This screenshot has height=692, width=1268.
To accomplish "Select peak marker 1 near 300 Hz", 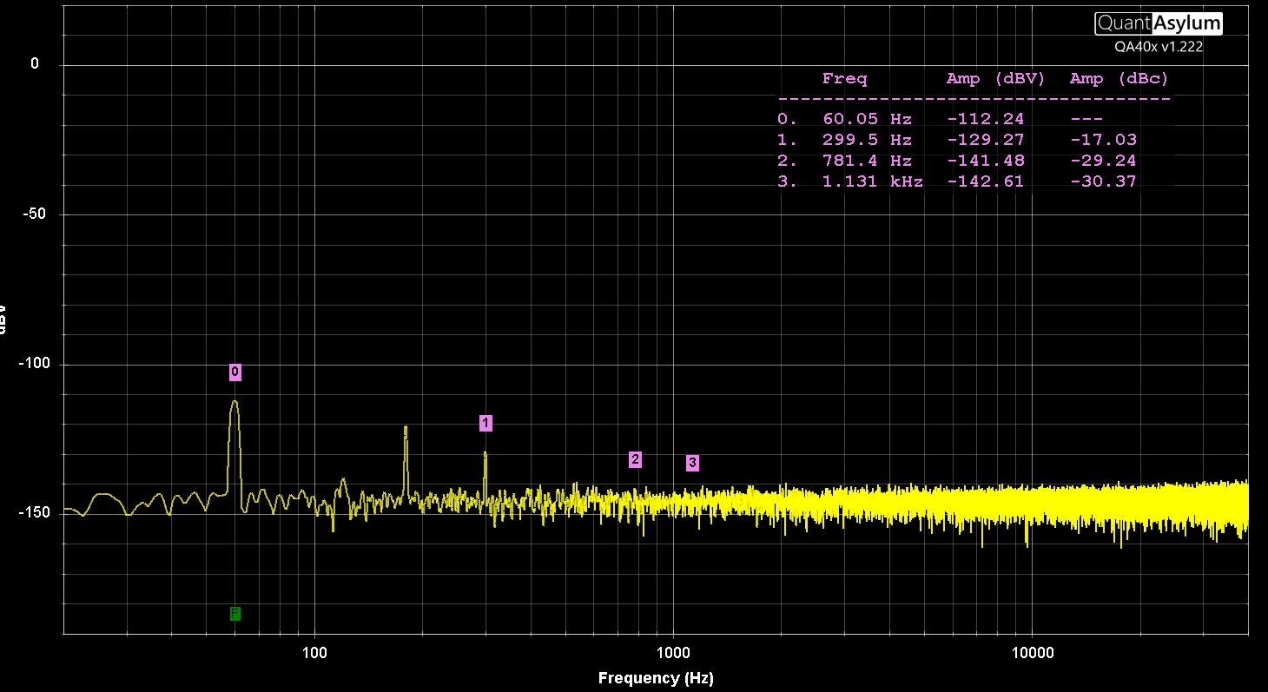I will tap(485, 423).
